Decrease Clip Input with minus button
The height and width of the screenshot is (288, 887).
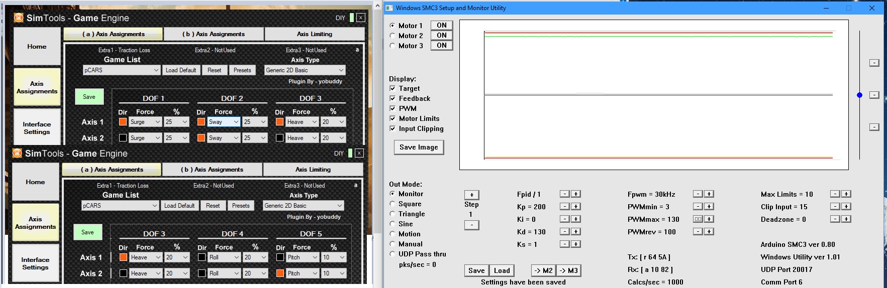point(835,206)
